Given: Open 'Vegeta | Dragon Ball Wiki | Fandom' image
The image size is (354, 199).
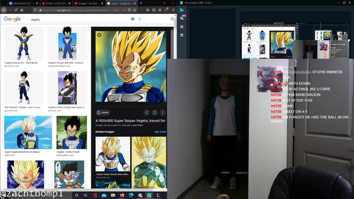Looking at the screenshot, I should (x=67, y=43).
